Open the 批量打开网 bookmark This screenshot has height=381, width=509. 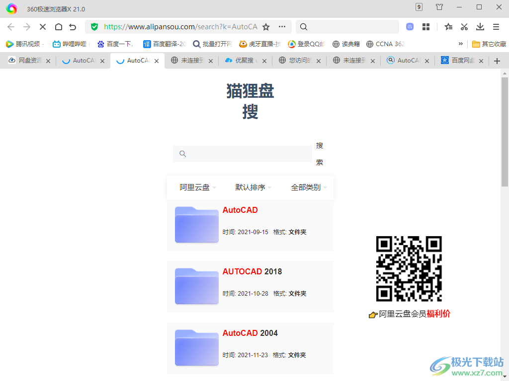213,44
